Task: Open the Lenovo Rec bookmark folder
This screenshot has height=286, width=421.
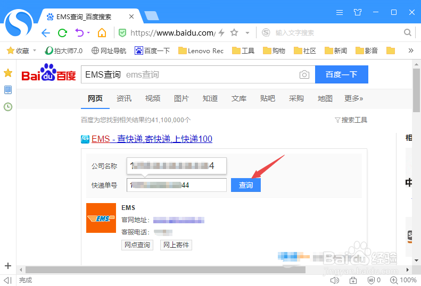Action: tap(201, 51)
